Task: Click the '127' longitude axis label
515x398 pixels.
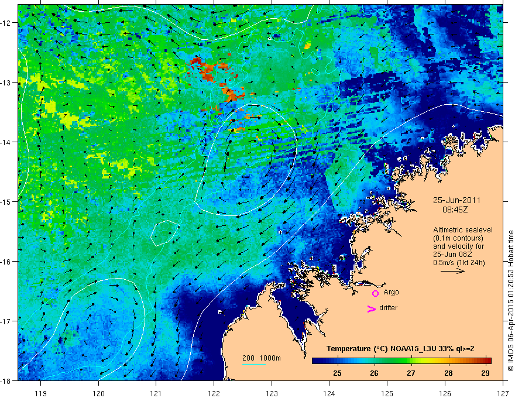Action: tap(503, 393)
